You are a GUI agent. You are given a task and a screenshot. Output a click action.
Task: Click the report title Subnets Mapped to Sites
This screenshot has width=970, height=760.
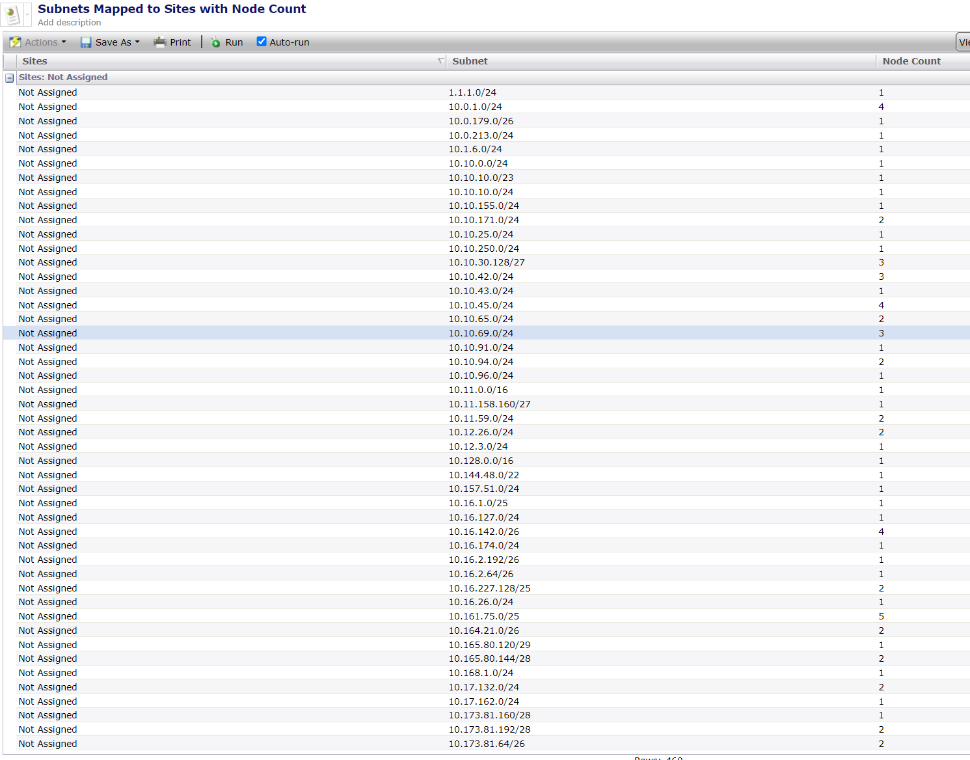point(172,9)
